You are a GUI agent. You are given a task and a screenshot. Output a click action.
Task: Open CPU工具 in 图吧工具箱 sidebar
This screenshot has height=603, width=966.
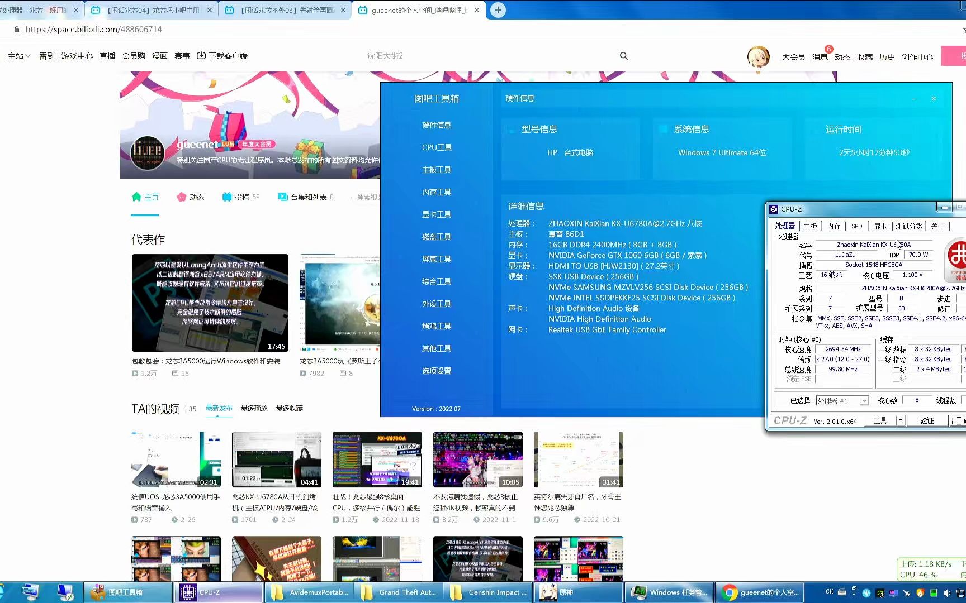[x=437, y=147]
